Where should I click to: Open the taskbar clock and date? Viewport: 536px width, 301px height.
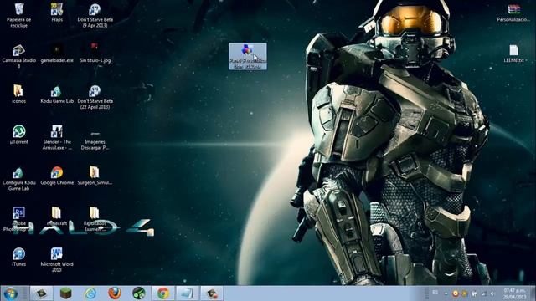(x=514, y=293)
